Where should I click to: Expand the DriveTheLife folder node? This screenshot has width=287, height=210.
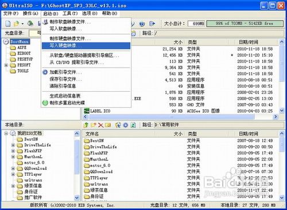pyautogui.click(x=13, y=145)
